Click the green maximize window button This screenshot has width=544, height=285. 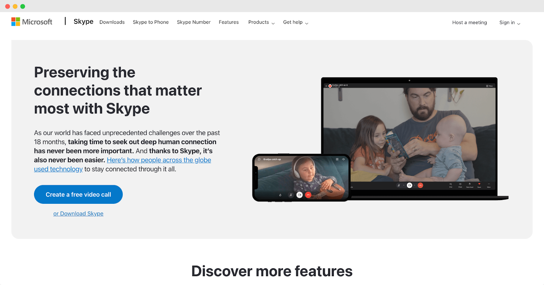(23, 6)
